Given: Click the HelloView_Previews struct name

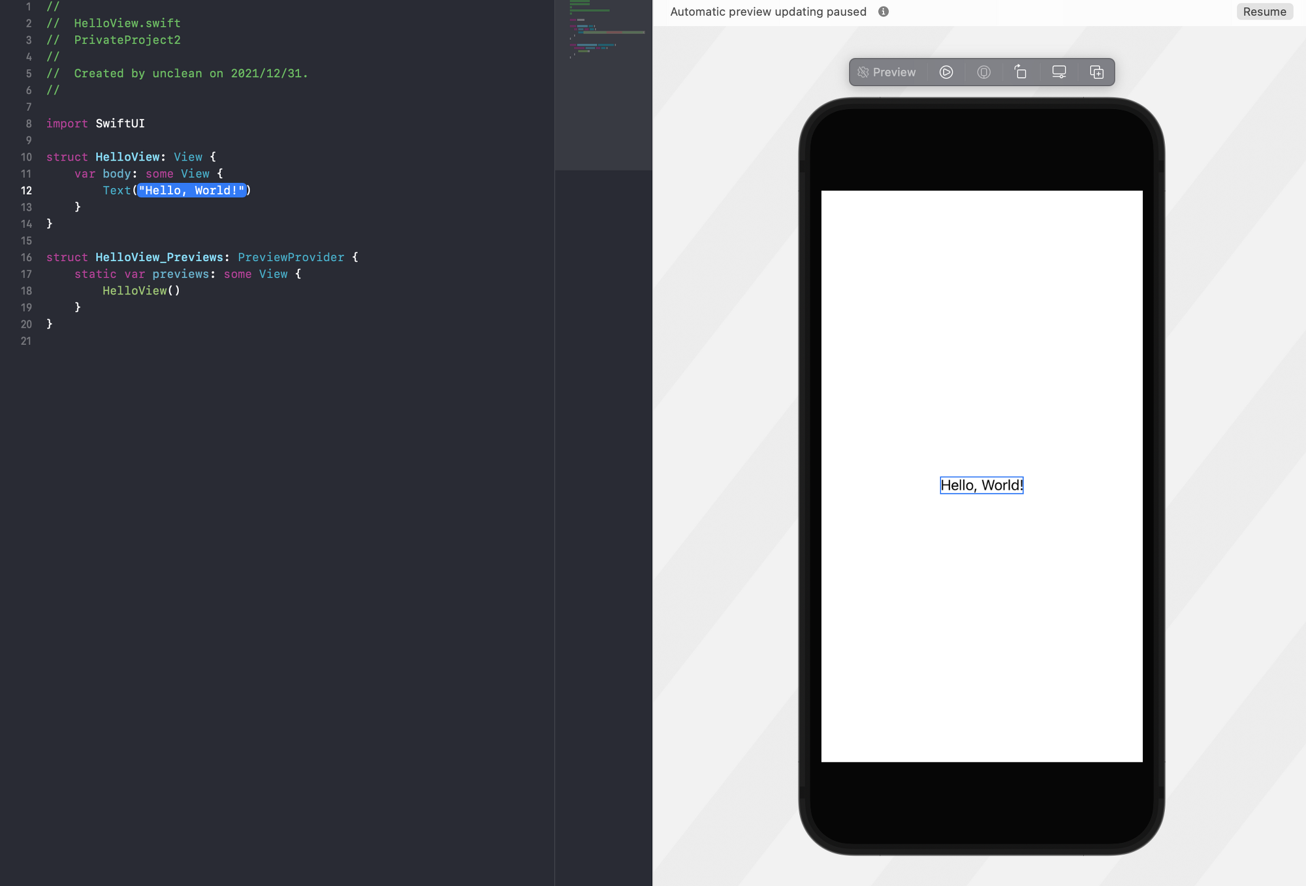Looking at the screenshot, I should point(159,258).
